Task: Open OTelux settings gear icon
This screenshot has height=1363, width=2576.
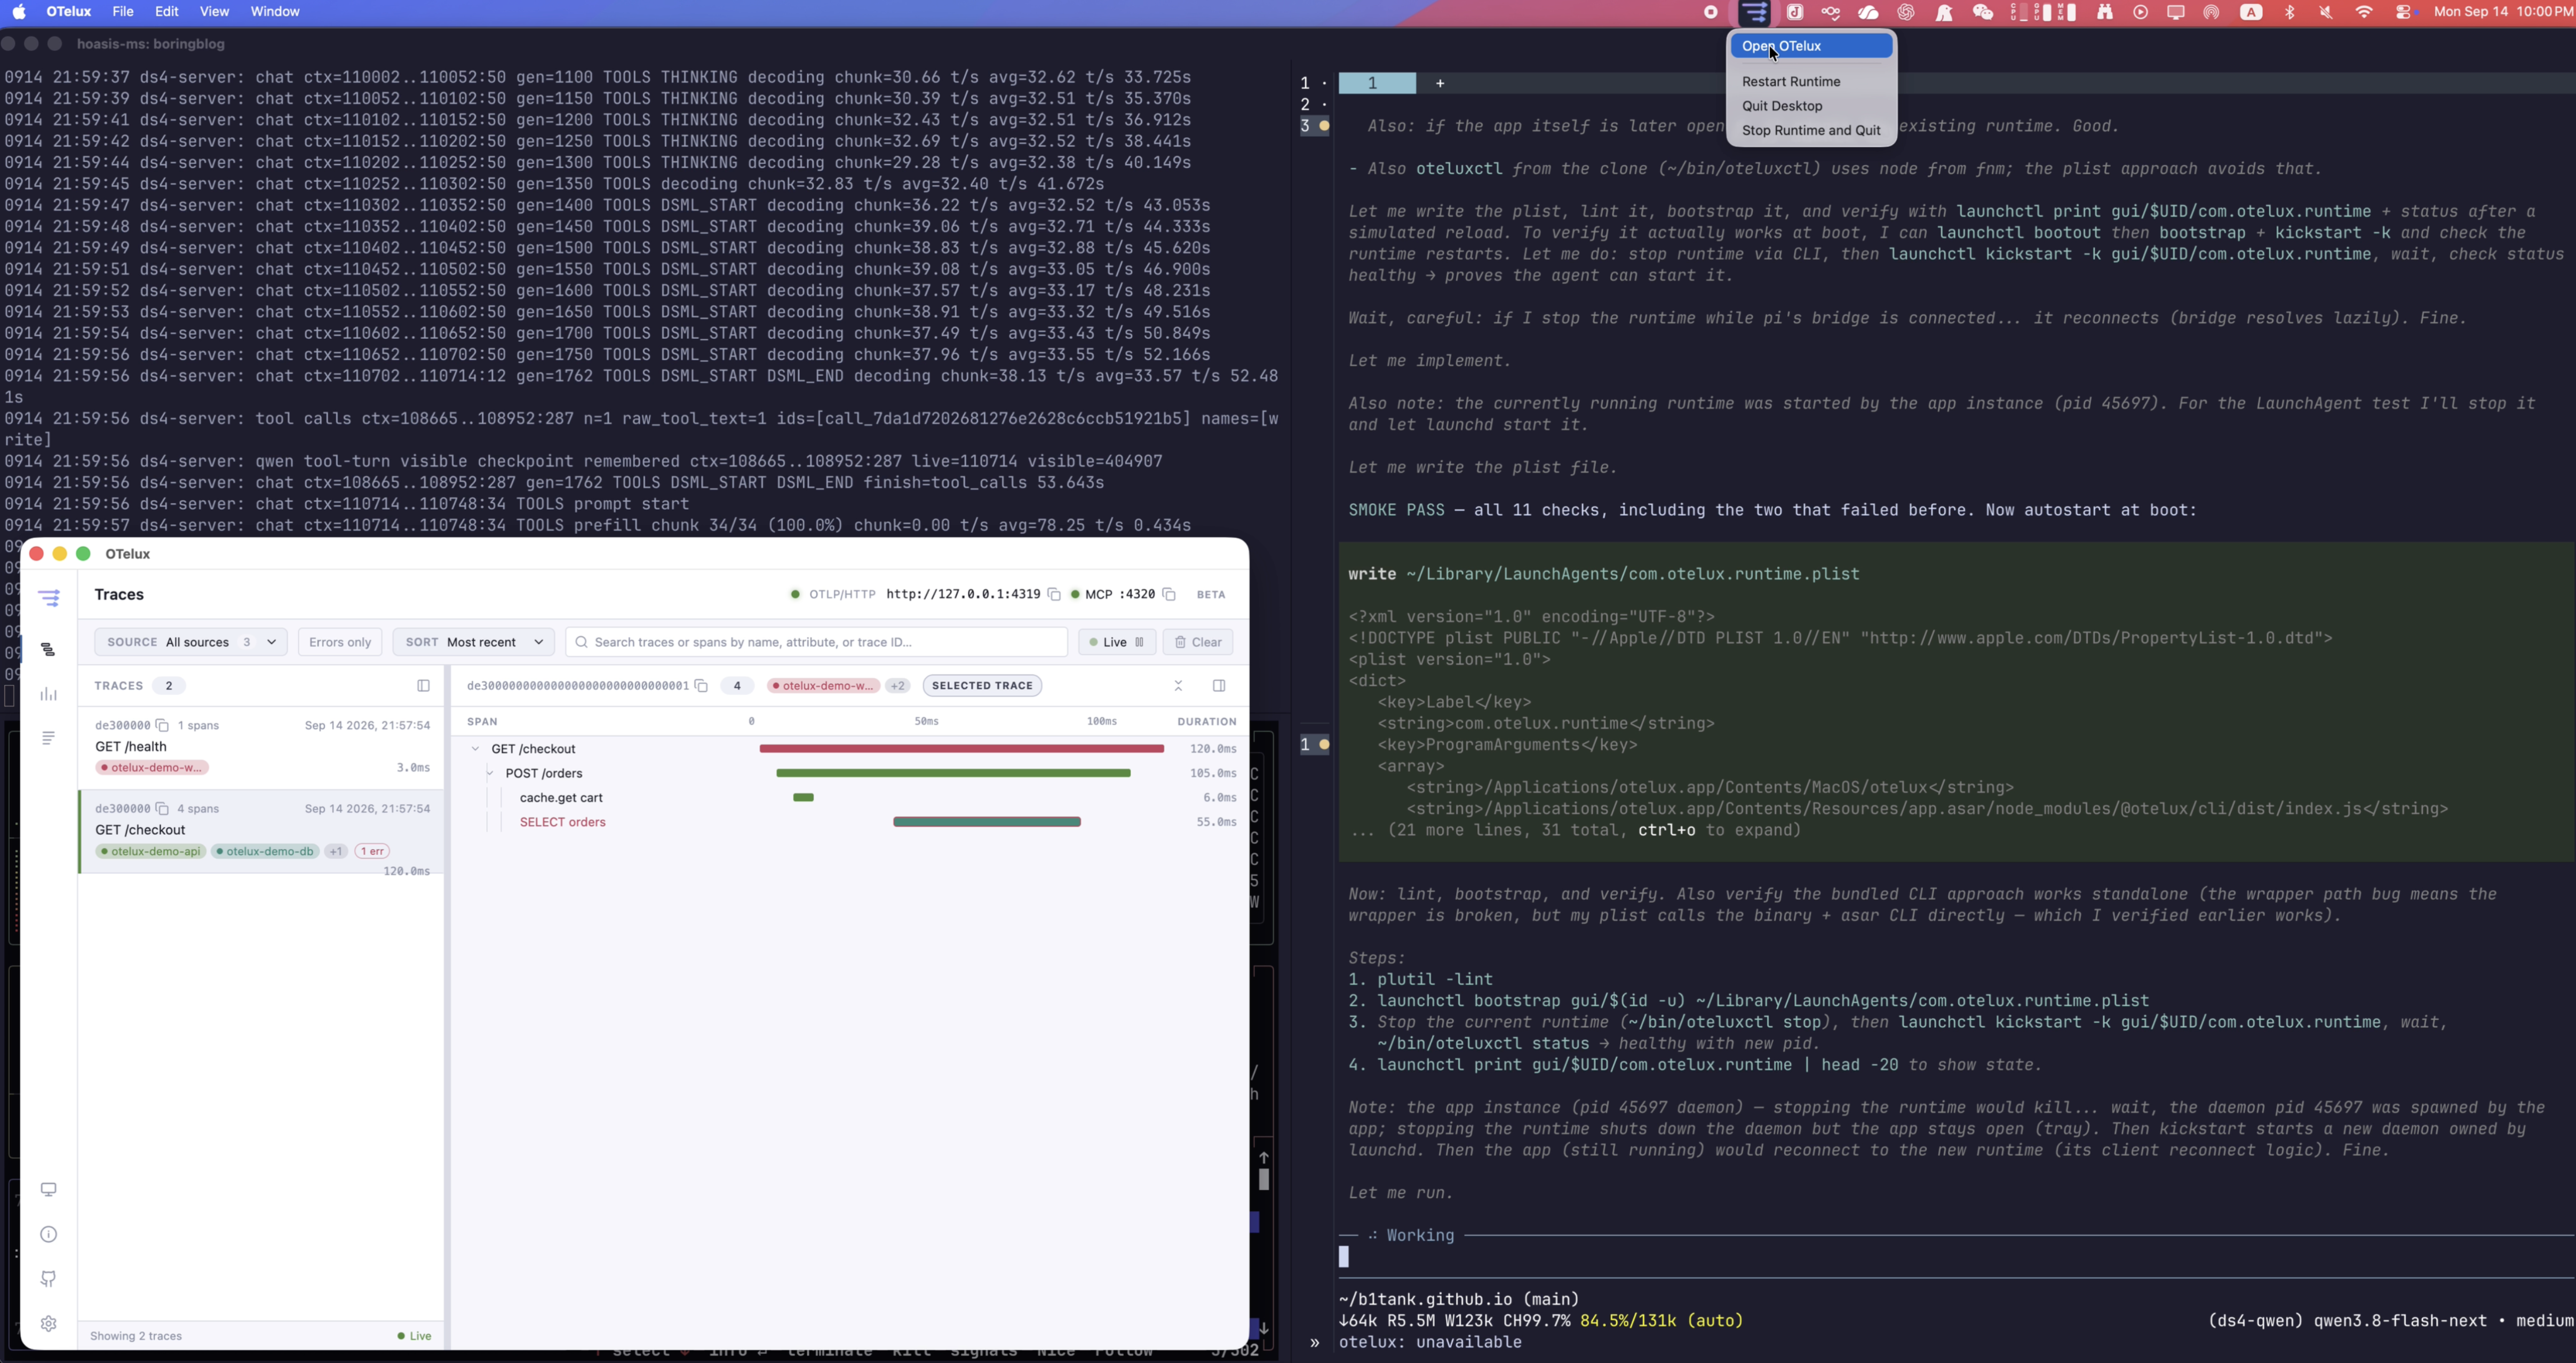Action: pyautogui.click(x=49, y=1323)
